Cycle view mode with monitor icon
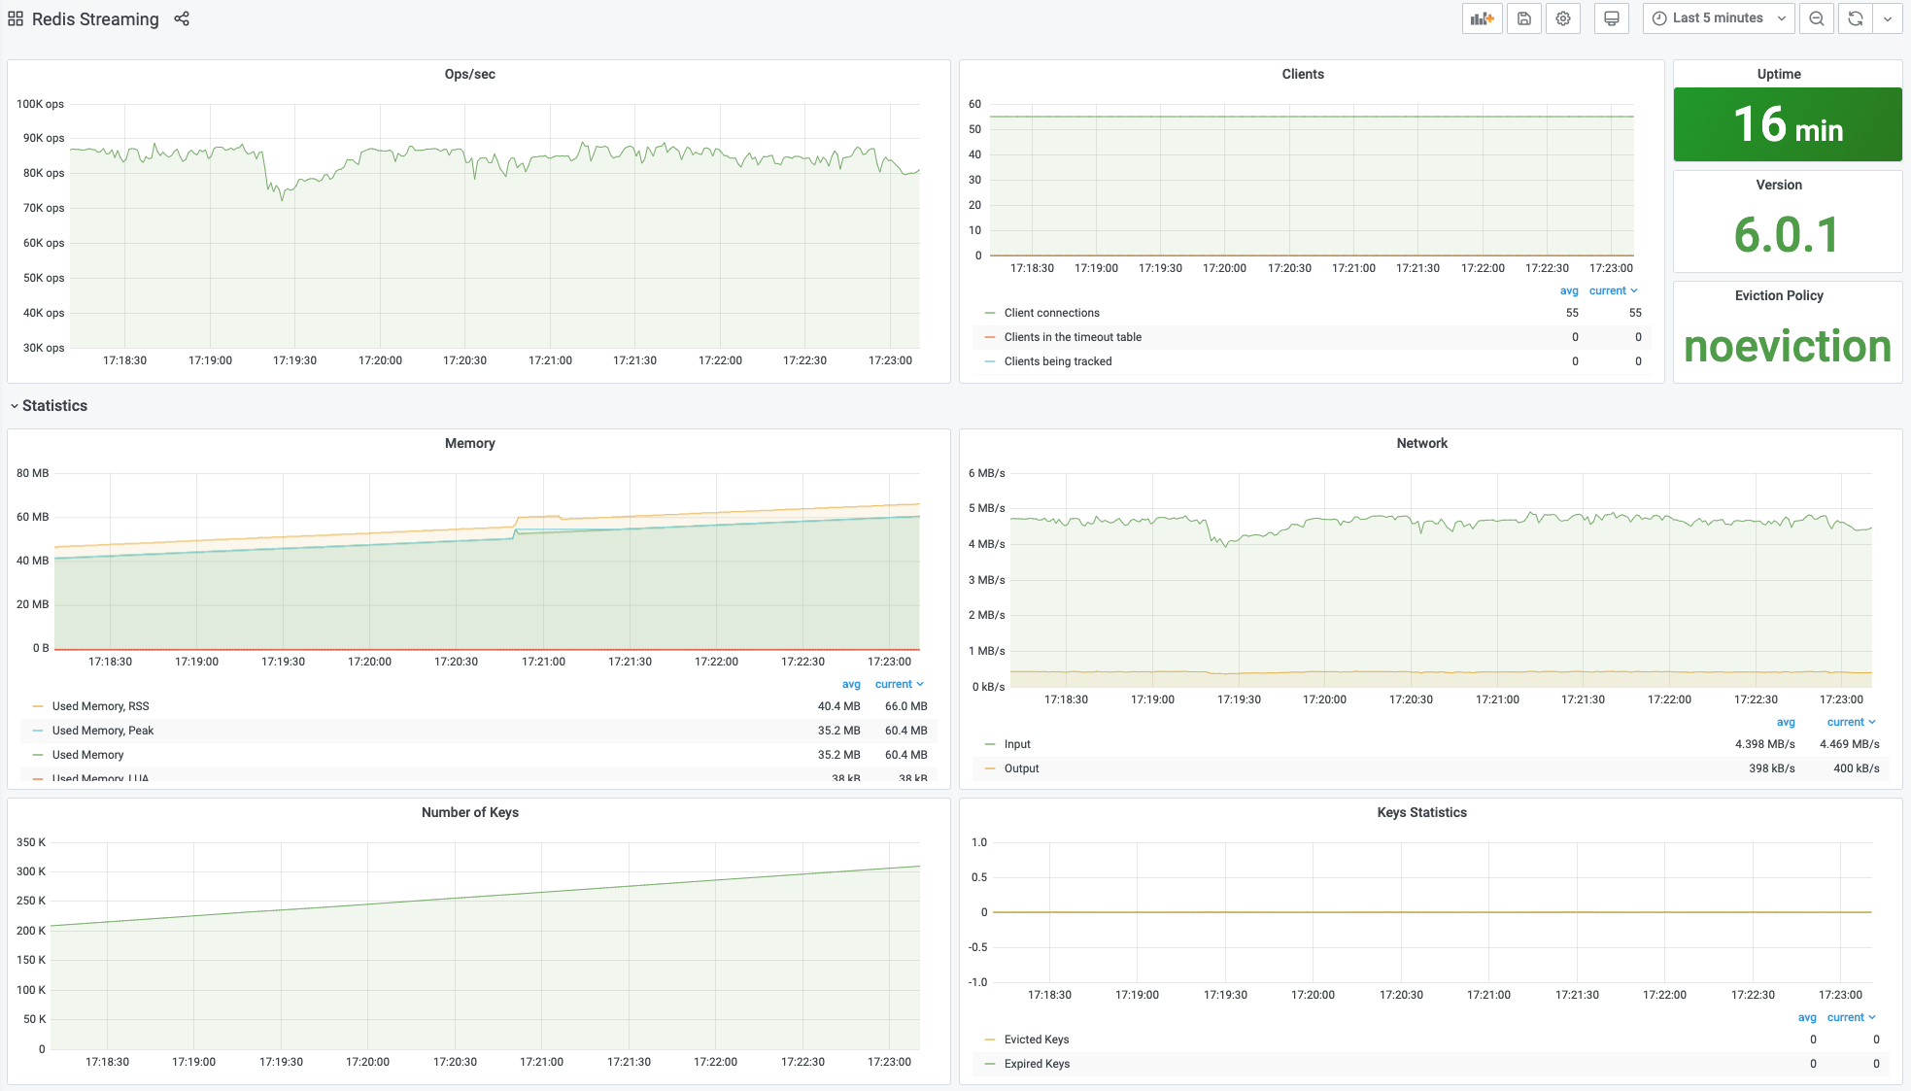 point(1611,18)
